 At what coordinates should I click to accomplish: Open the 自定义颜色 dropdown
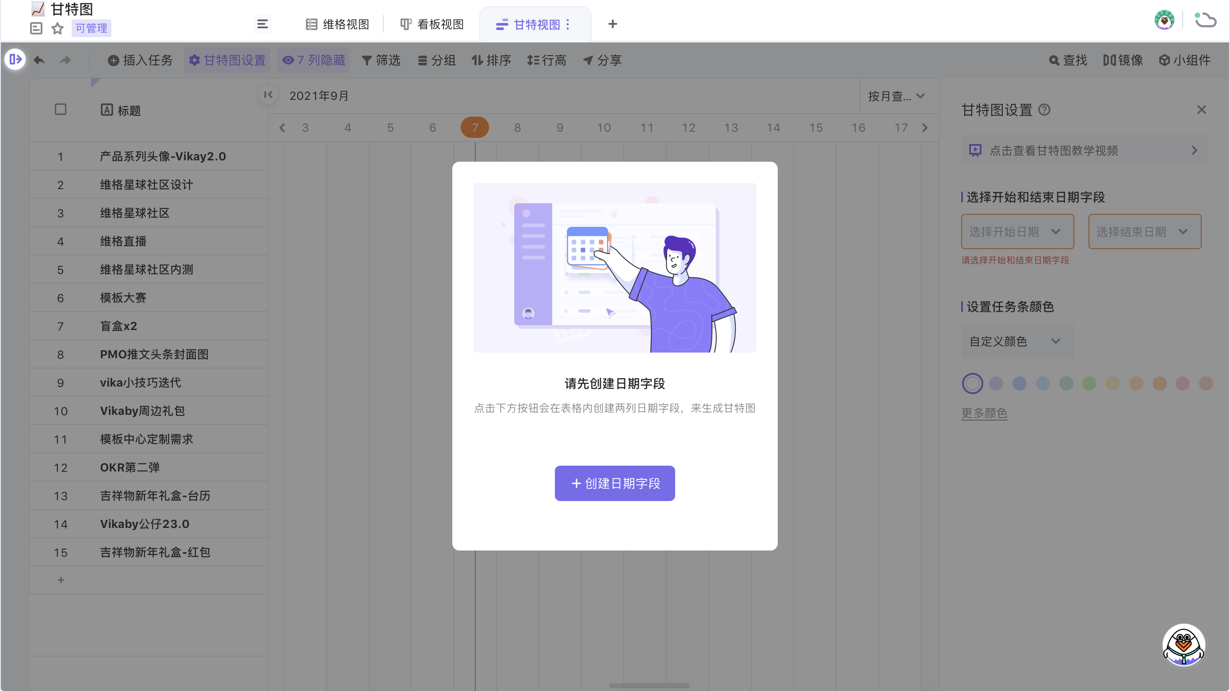click(1017, 341)
